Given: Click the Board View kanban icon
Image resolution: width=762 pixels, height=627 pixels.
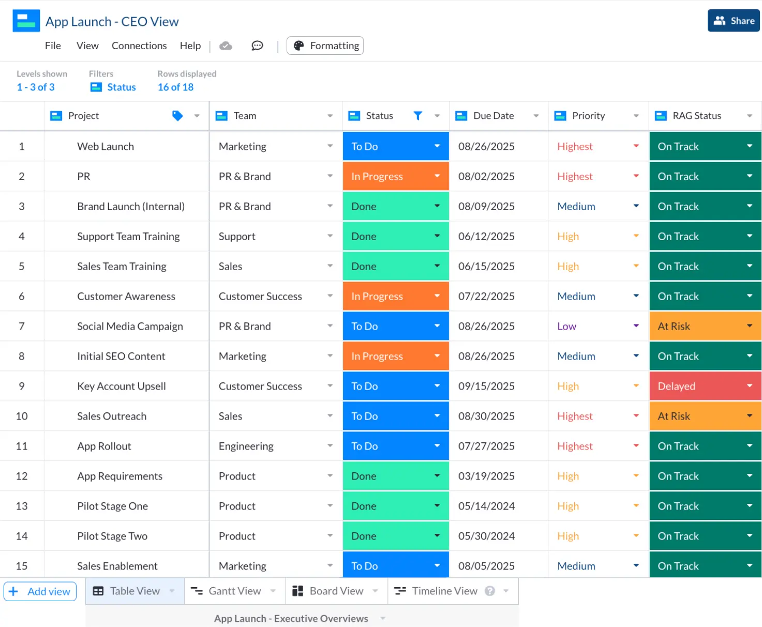Looking at the screenshot, I should (297, 591).
